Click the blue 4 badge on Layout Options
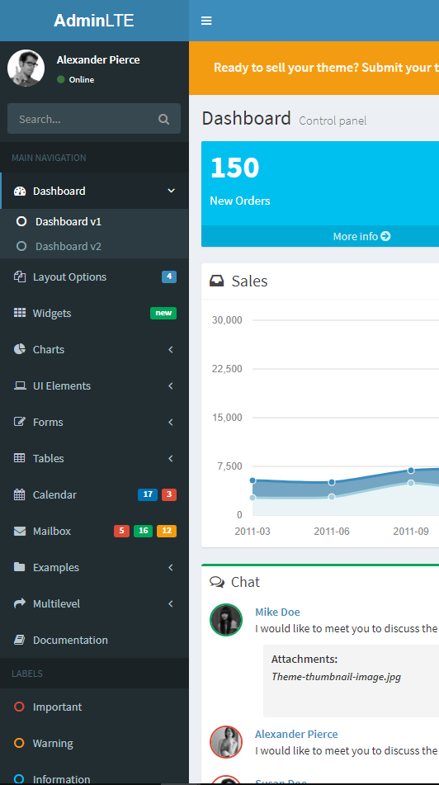The image size is (439, 785). (x=169, y=277)
